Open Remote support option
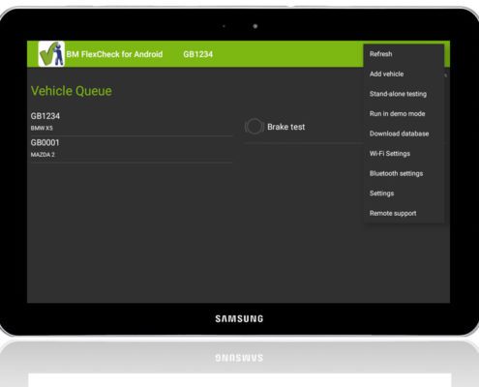Screen dimensions: 479x387 pyautogui.click(x=404, y=213)
